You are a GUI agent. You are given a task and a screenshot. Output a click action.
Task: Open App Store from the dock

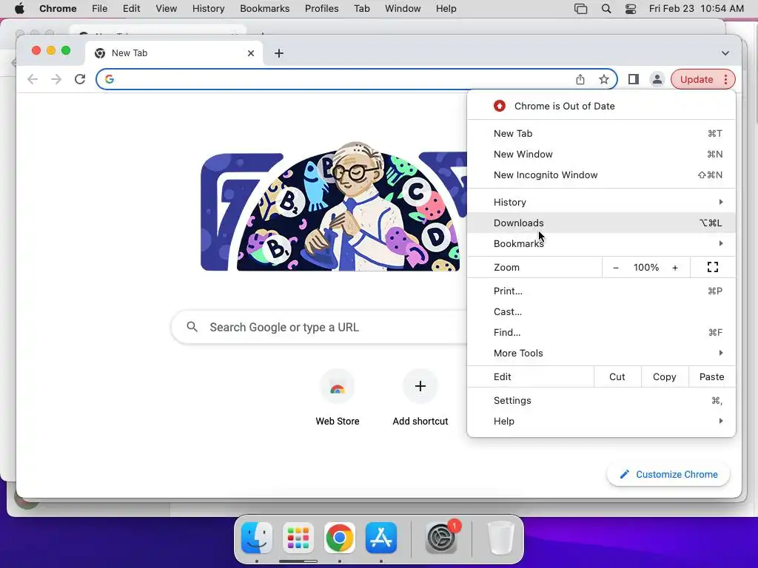(x=381, y=538)
